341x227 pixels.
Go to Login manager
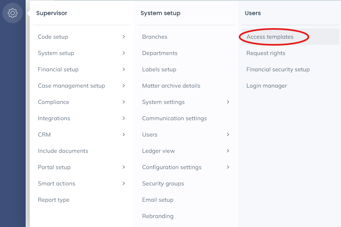click(x=266, y=86)
